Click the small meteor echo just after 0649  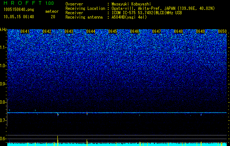pyautogui.click(x=201, y=115)
